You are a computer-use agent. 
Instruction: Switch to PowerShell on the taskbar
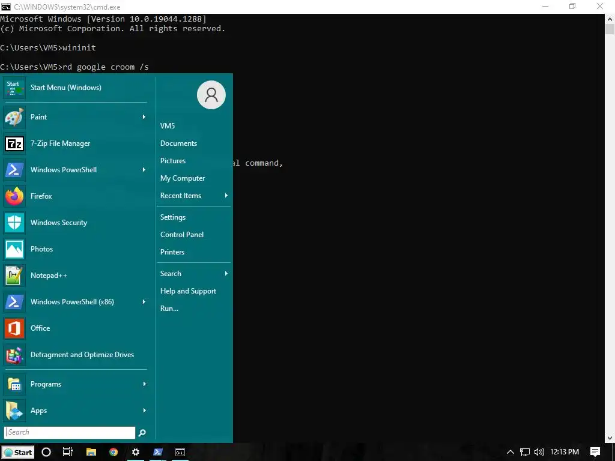[x=158, y=452]
